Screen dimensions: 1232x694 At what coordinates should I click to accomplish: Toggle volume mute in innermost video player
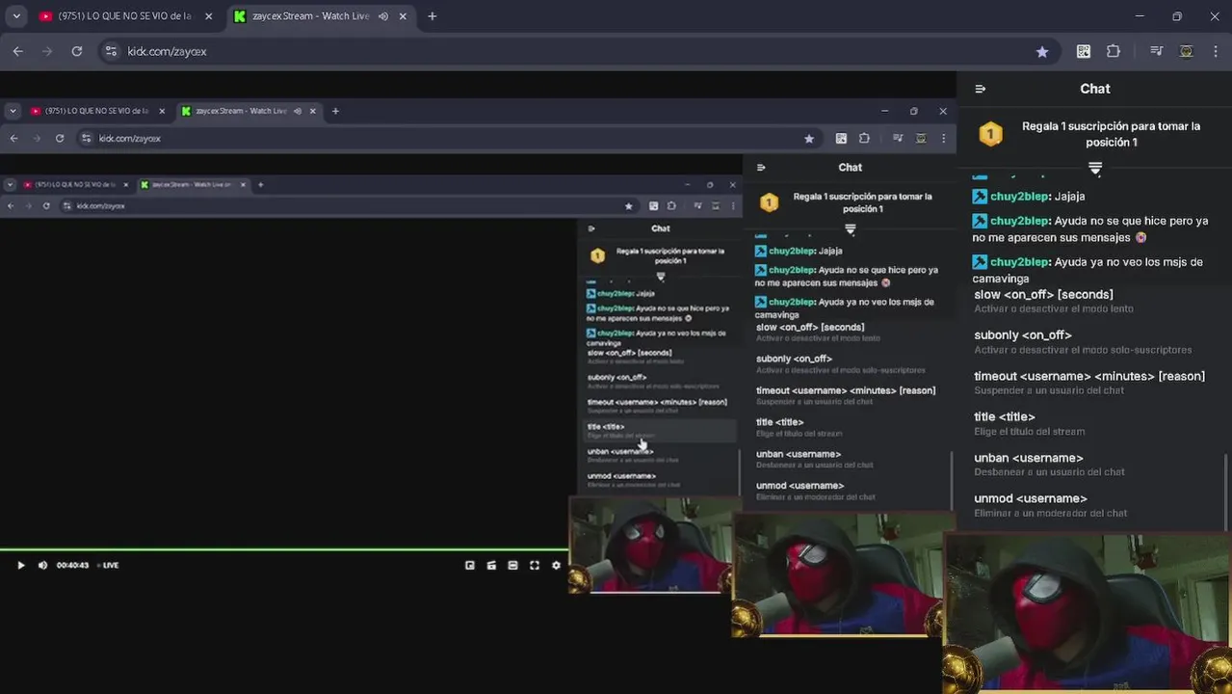[42, 565]
